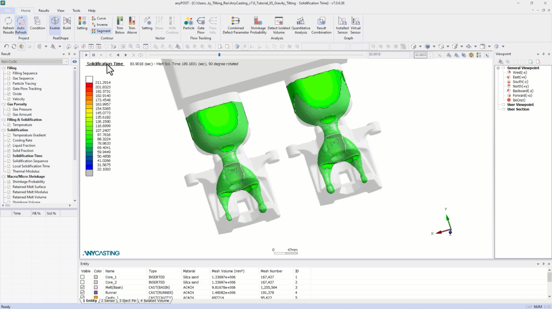Open Vector Setting
Viewport: 552px width, 309px height.
click(x=147, y=24)
